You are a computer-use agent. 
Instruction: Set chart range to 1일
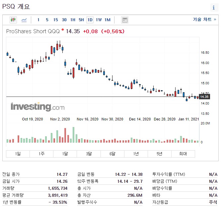point(18,154)
